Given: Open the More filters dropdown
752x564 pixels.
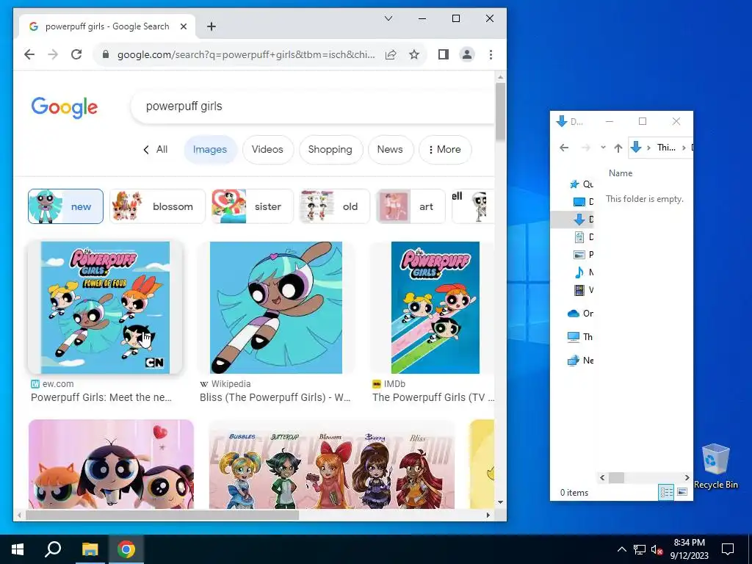Looking at the screenshot, I should coord(444,150).
